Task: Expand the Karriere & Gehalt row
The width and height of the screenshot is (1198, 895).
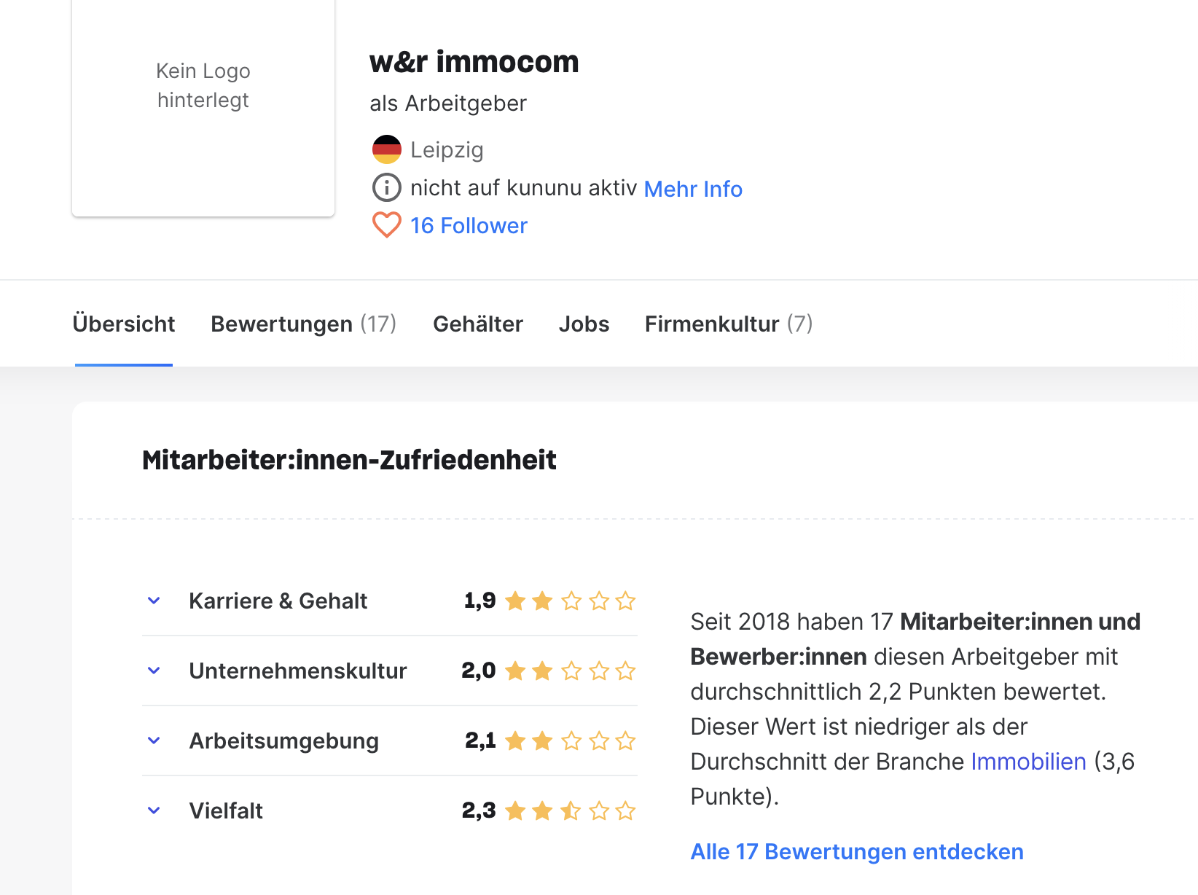Action: point(154,601)
